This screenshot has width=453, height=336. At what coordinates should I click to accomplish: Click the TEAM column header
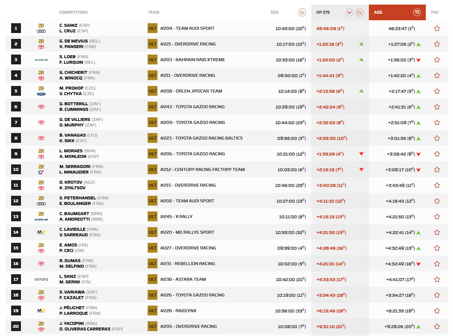tap(154, 12)
